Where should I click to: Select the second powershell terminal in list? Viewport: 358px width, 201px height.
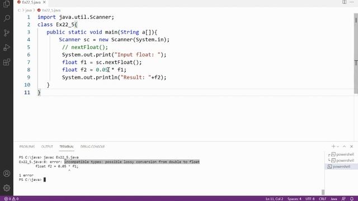(341, 160)
